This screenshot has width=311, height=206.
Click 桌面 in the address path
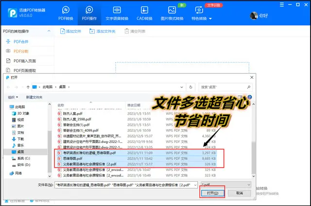coord(62,87)
